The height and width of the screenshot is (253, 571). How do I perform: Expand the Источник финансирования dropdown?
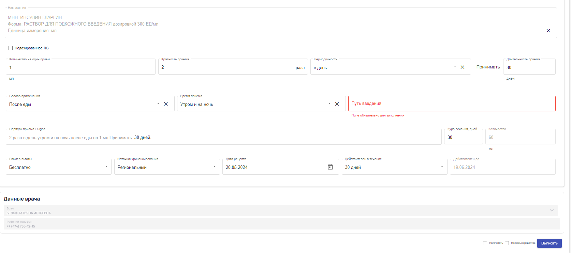pyautogui.click(x=215, y=167)
